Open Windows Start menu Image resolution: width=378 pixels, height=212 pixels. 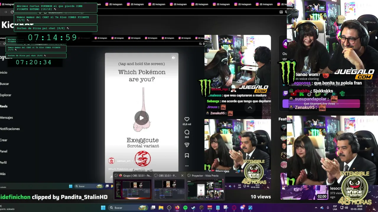coord(103,208)
